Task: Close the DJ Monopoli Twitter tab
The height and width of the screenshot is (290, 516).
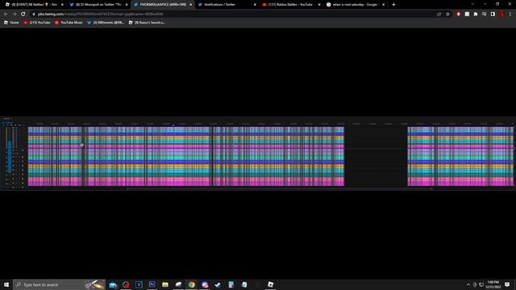Action: [x=127, y=5]
